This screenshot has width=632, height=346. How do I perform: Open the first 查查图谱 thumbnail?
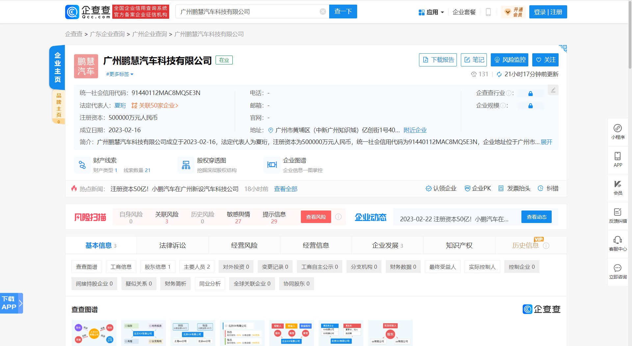94,333
